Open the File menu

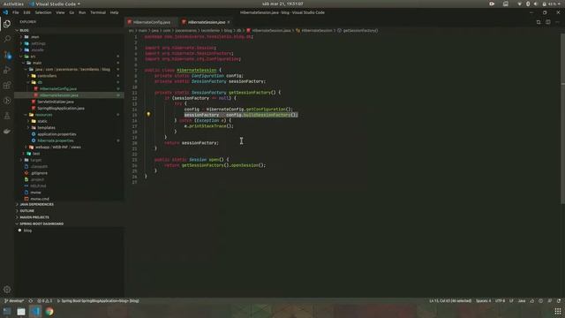click(x=16, y=12)
